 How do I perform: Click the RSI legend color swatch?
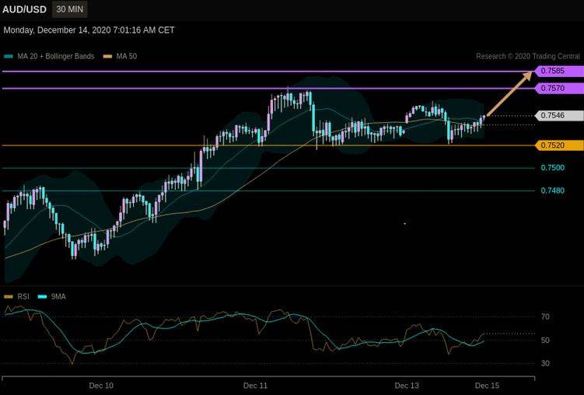click(9, 297)
